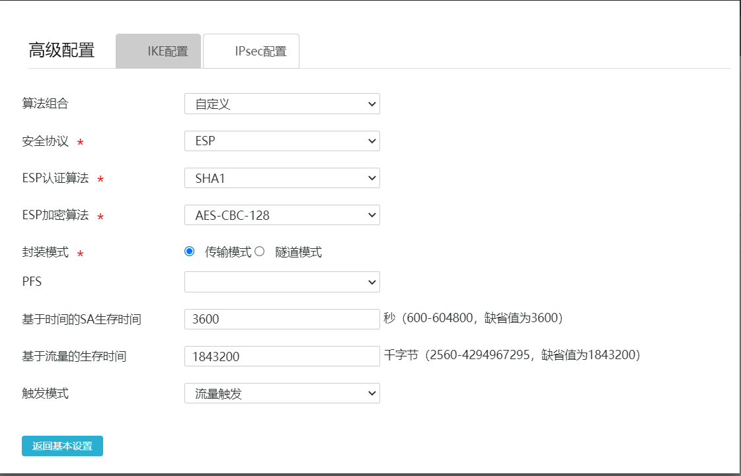Click the 返回基本设置 button

(62, 446)
